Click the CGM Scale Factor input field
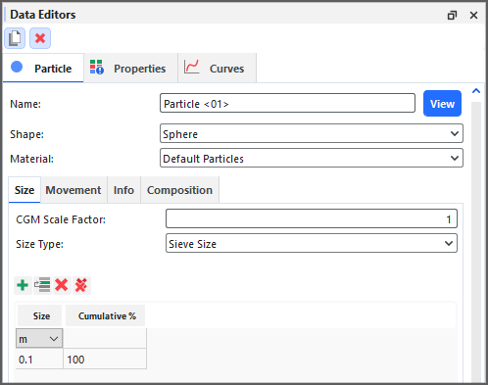Screen dimensions: 488x385 click(x=312, y=218)
